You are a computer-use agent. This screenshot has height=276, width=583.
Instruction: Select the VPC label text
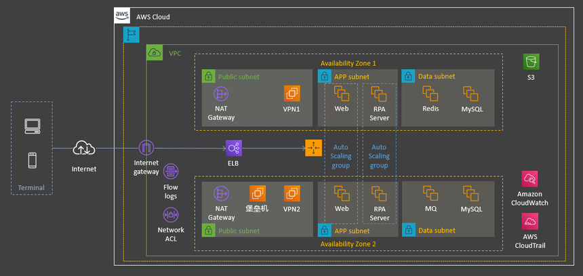click(x=175, y=53)
